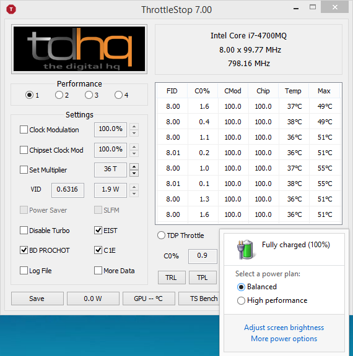Enable the Clock Modulation checkbox
Image resolution: width=353 pixels, height=356 pixels.
(24, 130)
